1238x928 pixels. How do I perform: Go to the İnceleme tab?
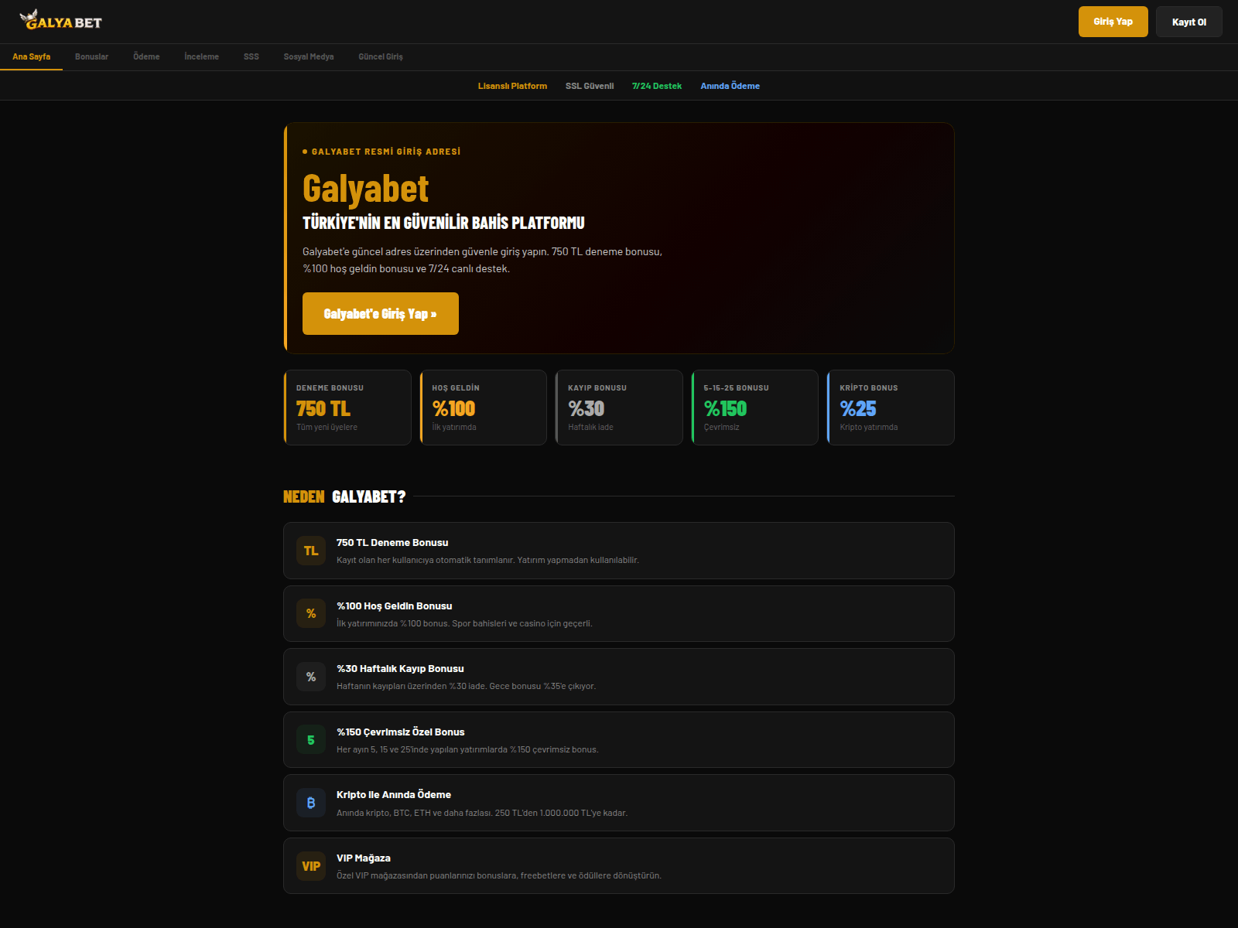tap(201, 56)
